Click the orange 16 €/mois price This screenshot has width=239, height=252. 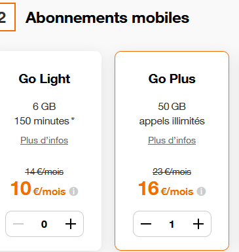coord(166,189)
